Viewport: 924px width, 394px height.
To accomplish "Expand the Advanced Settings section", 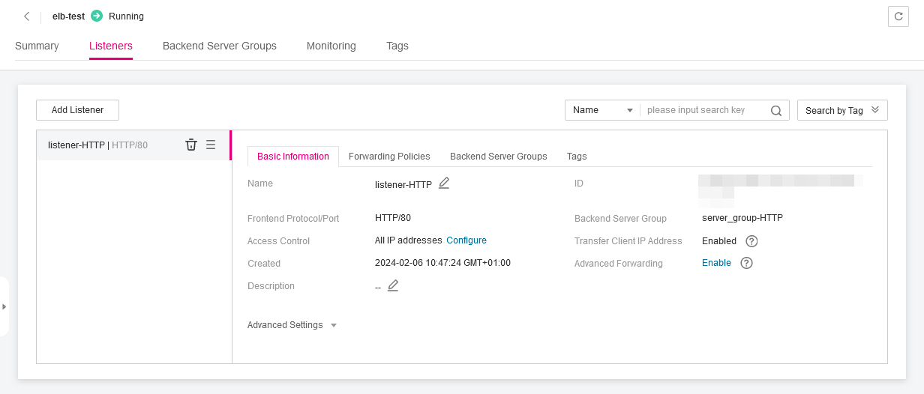I will tap(292, 325).
